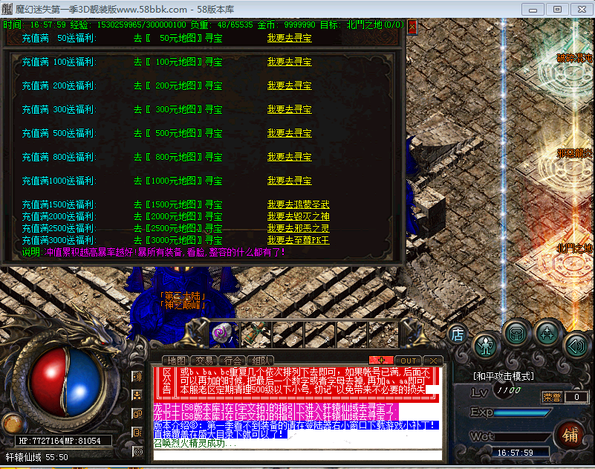Select empty quick slot 6
Image resolution: width=595 pixels, height=469 pixels.
coord(383,334)
